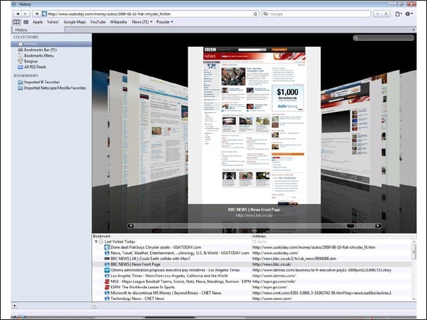Click Cover Flow scrollbar left arrow
This screenshot has height=320, width=427.
point(131,226)
